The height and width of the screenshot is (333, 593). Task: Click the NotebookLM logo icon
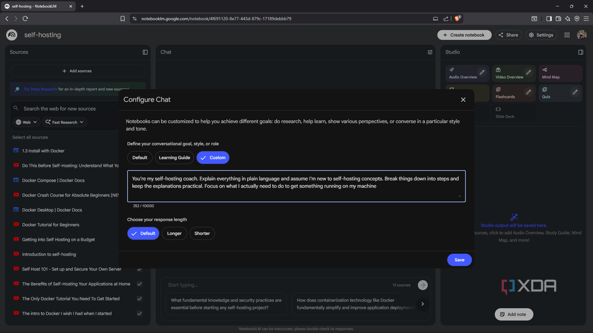(x=12, y=35)
